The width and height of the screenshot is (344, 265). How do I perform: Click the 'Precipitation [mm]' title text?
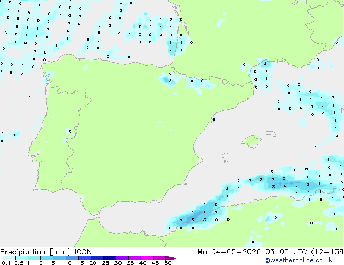pos(35,252)
